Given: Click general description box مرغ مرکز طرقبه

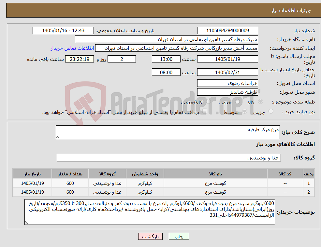Looking at the screenshot, I should (168, 132).
